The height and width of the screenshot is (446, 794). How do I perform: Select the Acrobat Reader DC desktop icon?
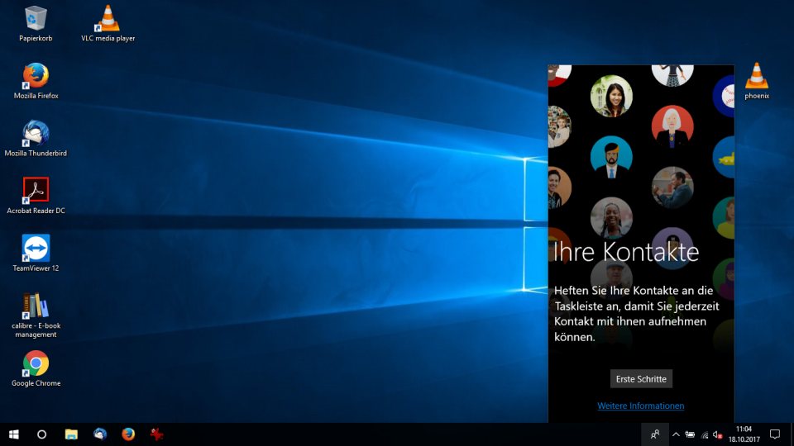pos(36,196)
